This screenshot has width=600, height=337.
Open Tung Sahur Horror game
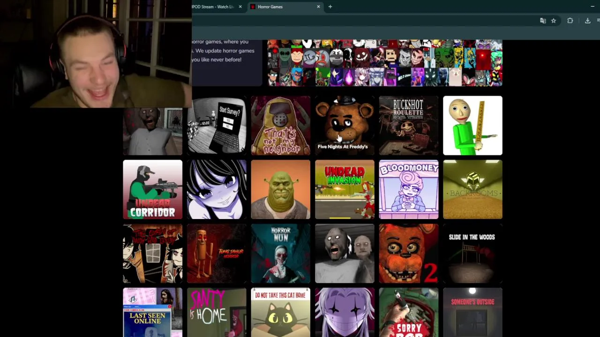point(217,254)
